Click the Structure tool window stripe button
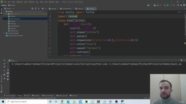This screenshot has height=104, width=186. (x=1, y=78)
